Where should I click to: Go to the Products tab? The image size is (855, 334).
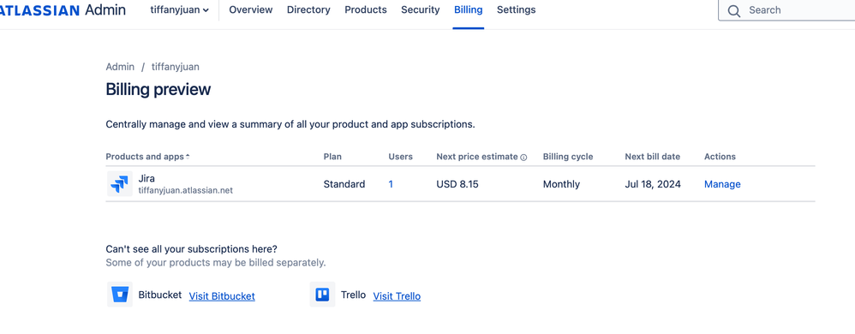pyautogui.click(x=366, y=9)
